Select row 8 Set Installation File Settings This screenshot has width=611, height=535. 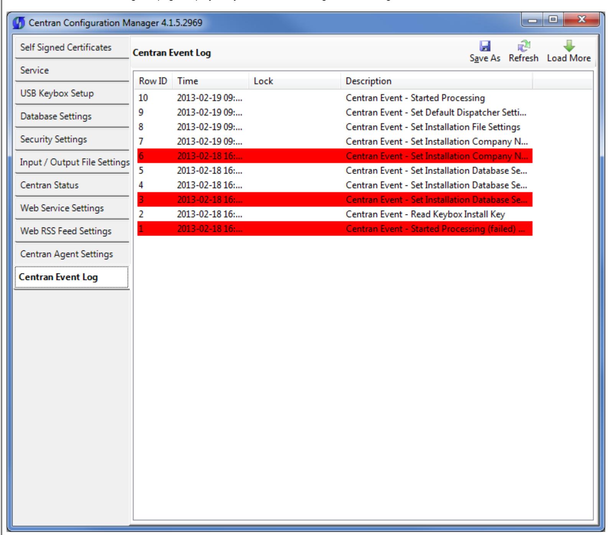[x=335, y=127]
